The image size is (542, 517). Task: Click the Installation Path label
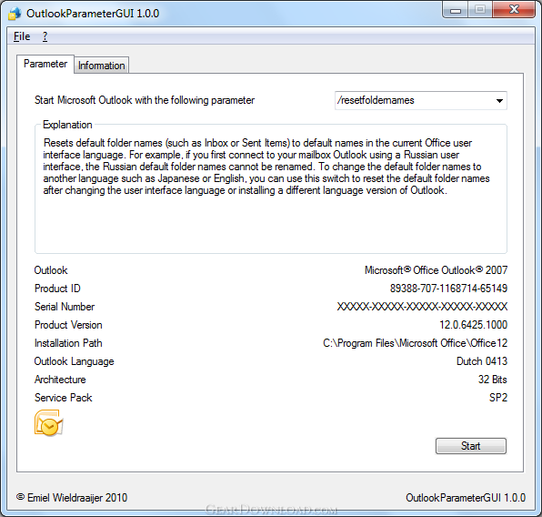(68, 343)
